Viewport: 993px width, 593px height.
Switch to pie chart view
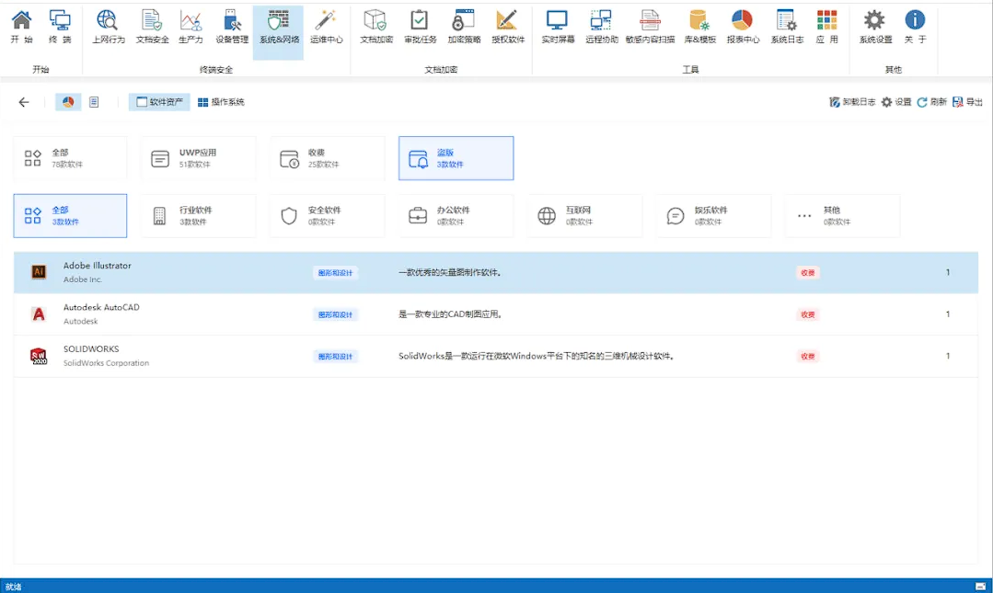(68, 102)
